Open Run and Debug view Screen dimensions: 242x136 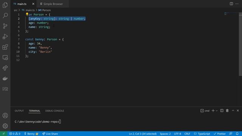pyautogui.click(x=5, y=37)
